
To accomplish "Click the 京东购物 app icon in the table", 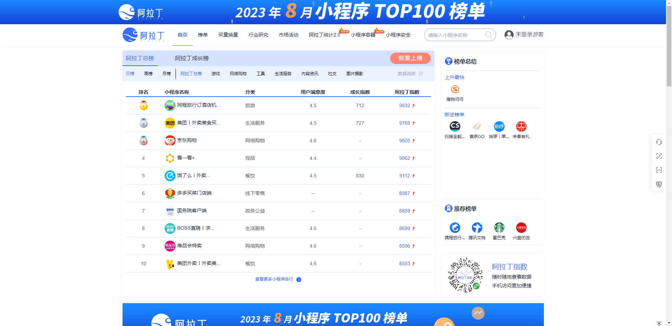I will [170, 141].
